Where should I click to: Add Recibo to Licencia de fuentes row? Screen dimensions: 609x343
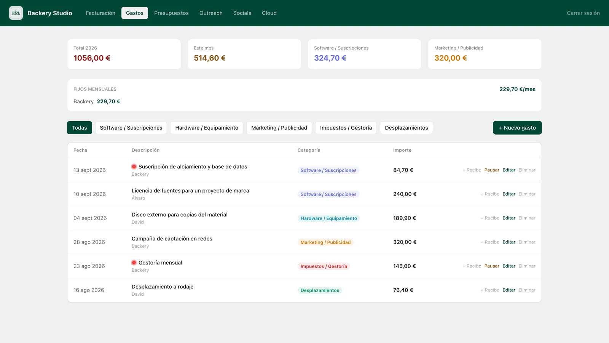coord(490,194)
